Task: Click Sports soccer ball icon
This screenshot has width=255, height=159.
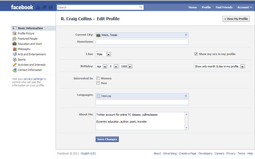Action: [x=14, y=59]
